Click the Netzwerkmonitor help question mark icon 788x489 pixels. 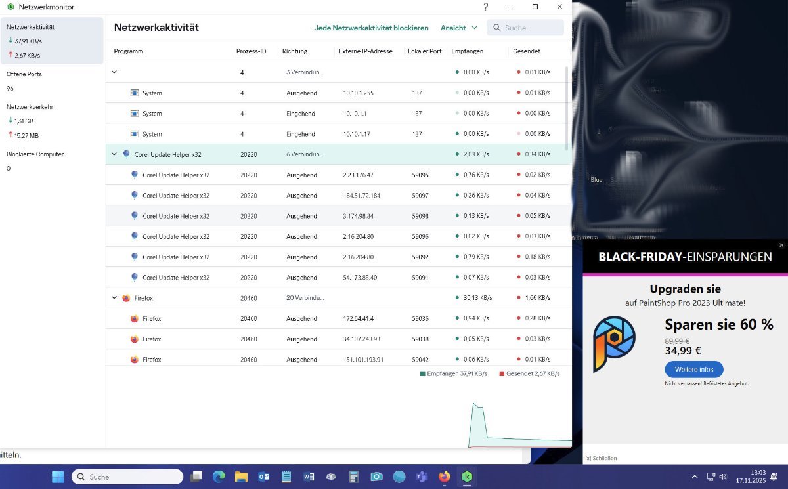[x=486, y=7]
